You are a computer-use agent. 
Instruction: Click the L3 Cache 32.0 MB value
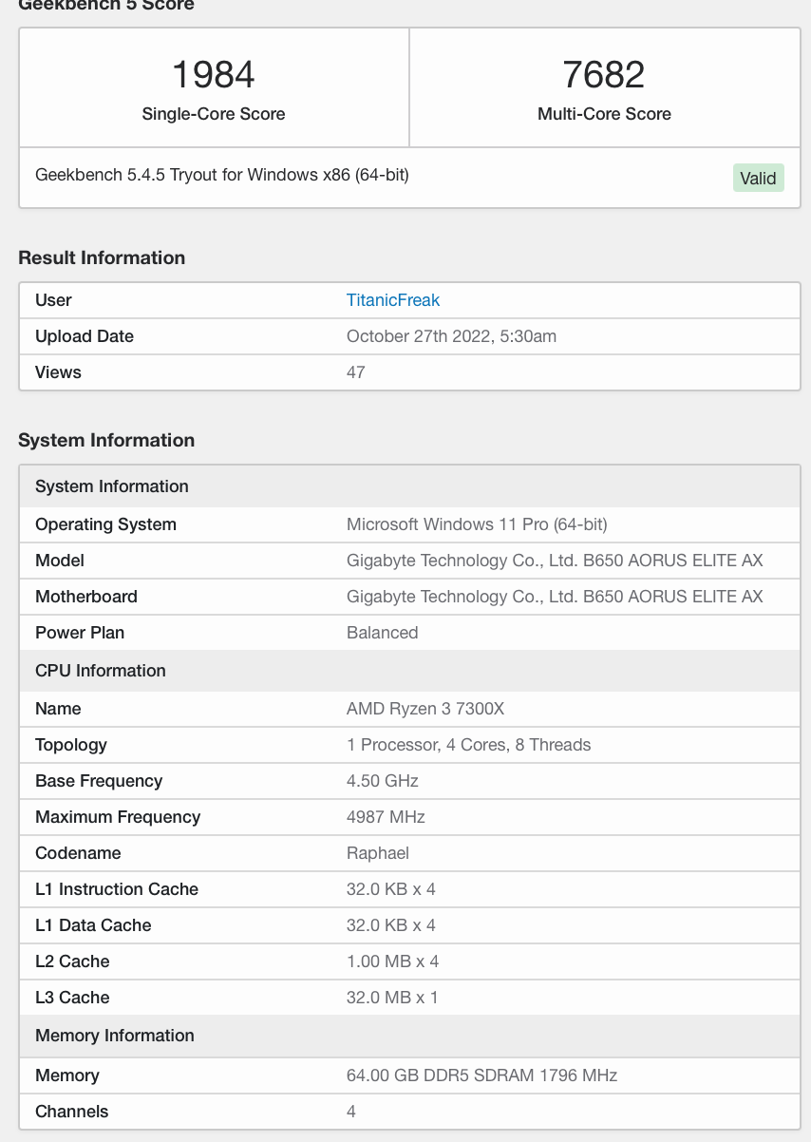tap(392, 998)
